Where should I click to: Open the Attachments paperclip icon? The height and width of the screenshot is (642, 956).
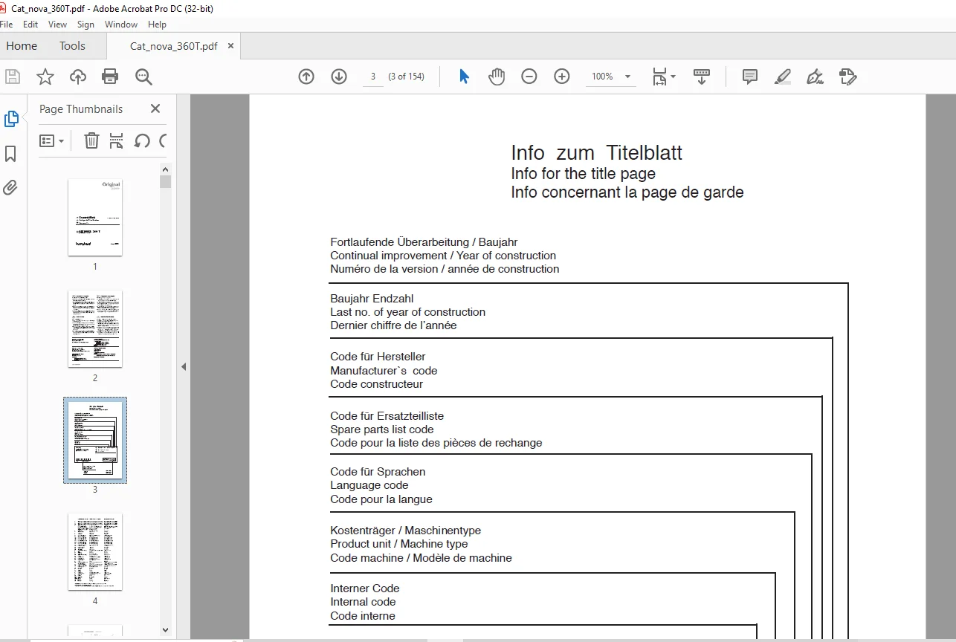[10, 187]
